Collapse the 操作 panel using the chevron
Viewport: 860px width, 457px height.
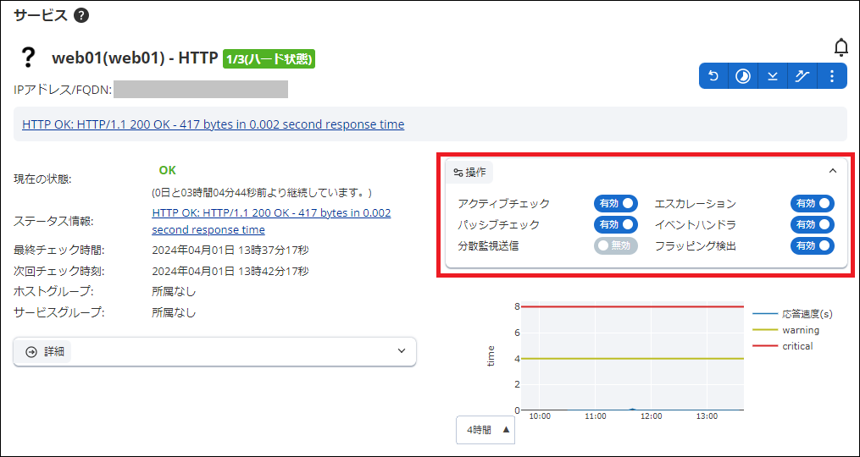click(x=832, y=171)
